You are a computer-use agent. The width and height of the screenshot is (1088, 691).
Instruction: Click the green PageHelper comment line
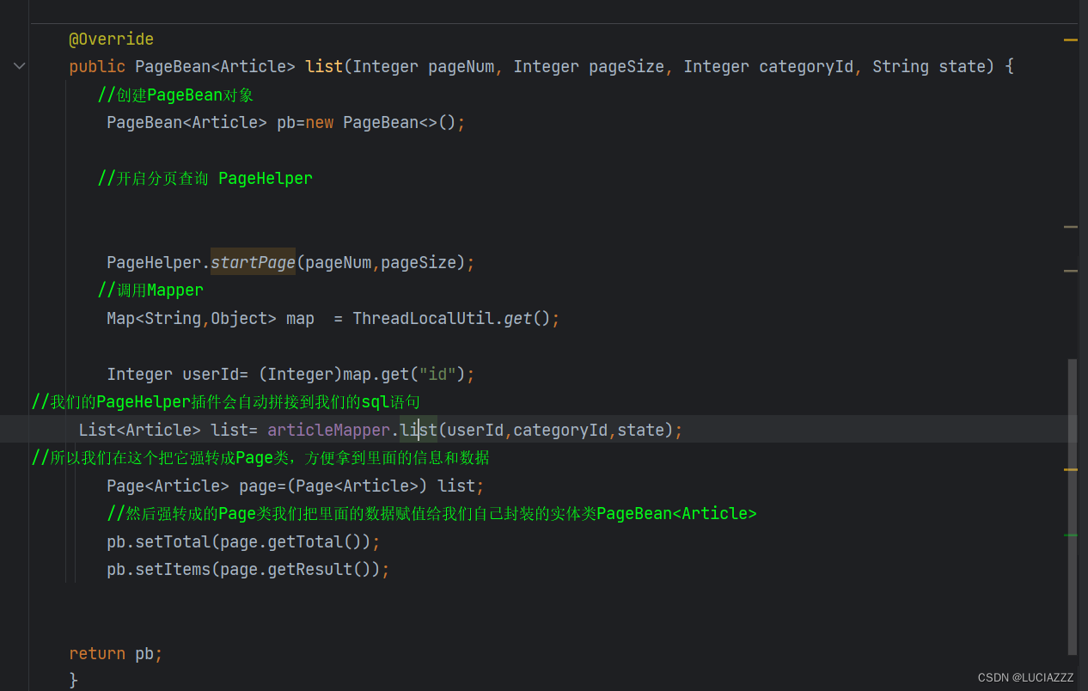click(x=205, y=178)
